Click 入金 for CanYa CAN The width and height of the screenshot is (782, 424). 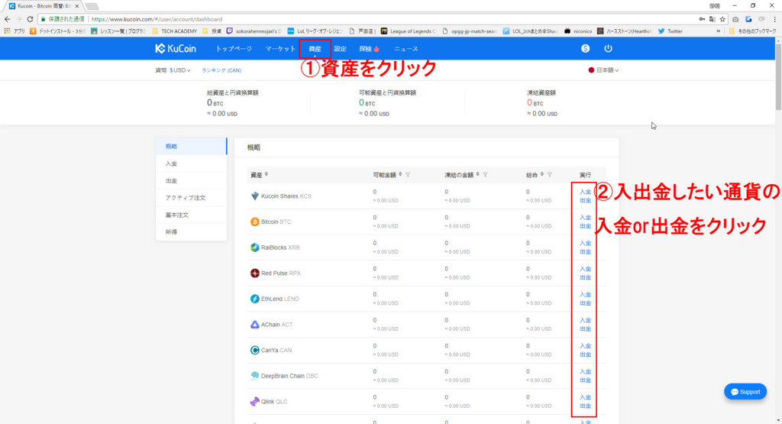pyautogui.click(x=585, y=345)
